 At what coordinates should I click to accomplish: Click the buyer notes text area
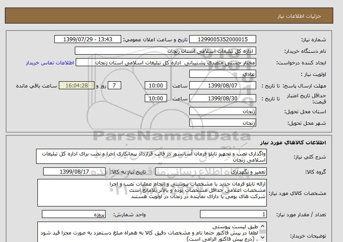click(x=152, y=232)
